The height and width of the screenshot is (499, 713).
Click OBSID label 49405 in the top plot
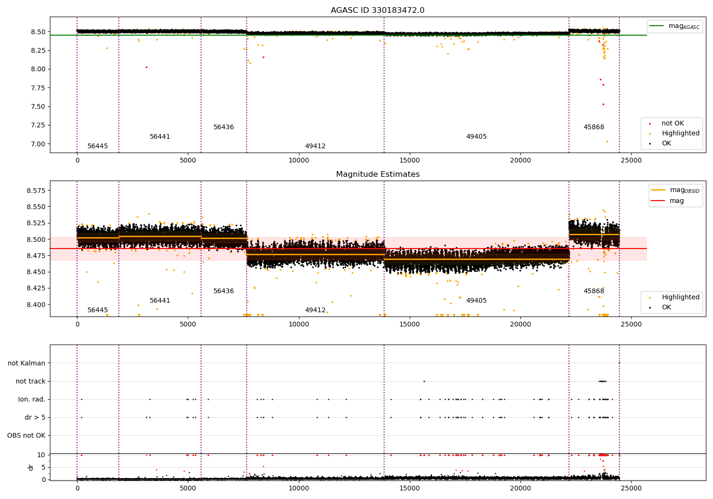point(476,137)
